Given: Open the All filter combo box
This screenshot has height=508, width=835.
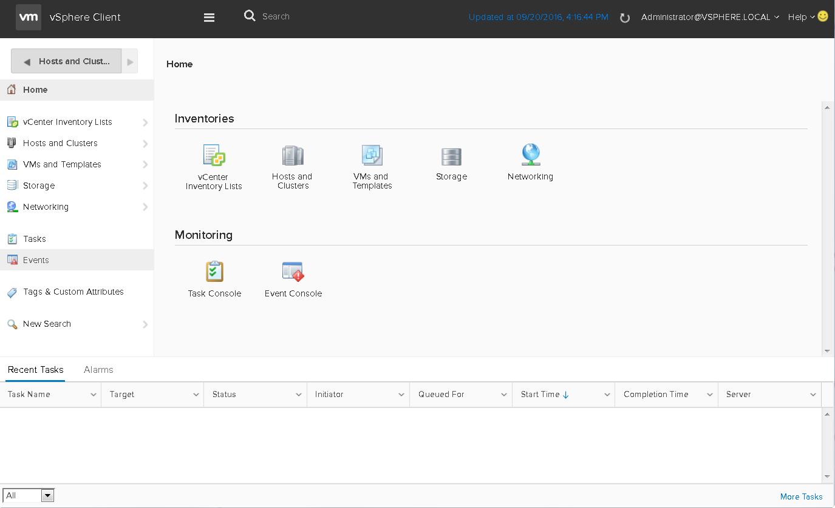Looking at the screenshot, I should click(x=29, y=495).
